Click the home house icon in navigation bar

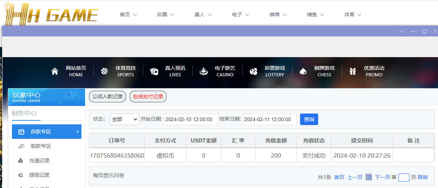pos(55,72)
